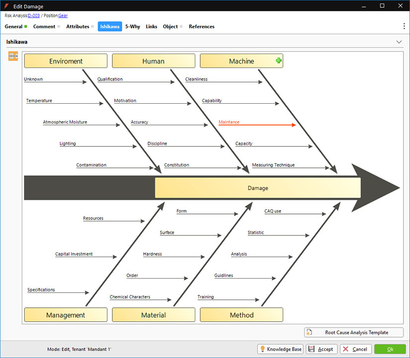Click the Root Cause Analysis Template icon

pyautogui.click(x=309, y=333)
